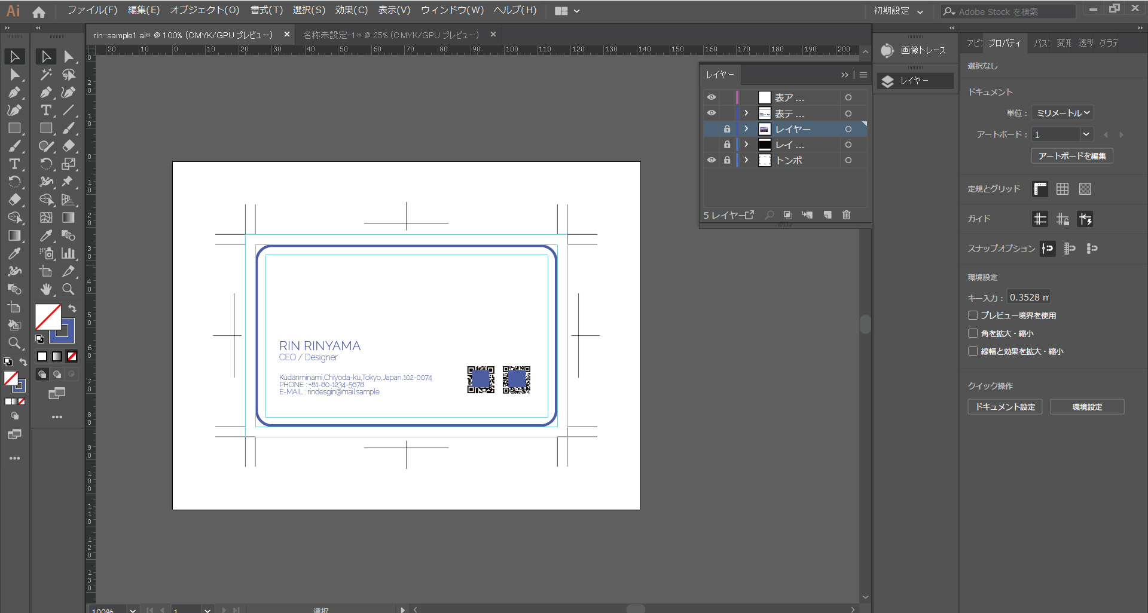The height and width of the screenshot is (613, 1148).
Task: Select the Symbol Sprayer tool with spray can
Action: pos(46,253)
